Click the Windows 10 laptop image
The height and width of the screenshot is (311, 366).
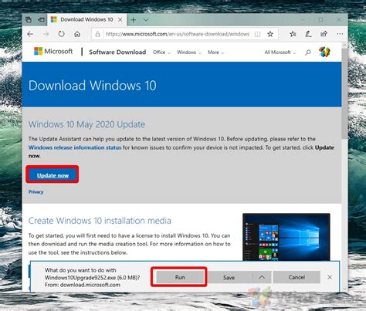(x=286, y=237)
